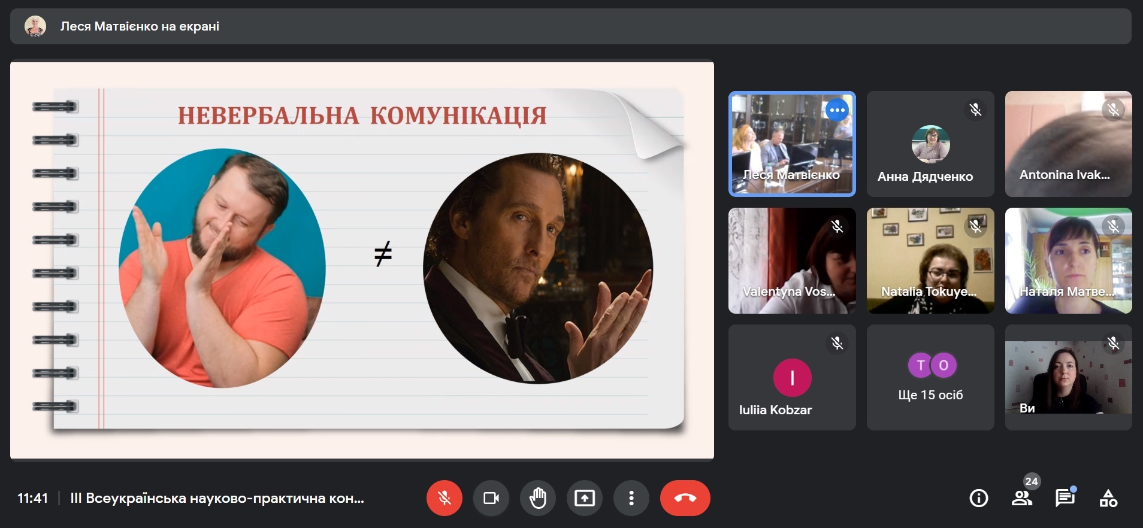Click the shared presentation slide
Screen dimensions: 1143x528
(362, 260)
